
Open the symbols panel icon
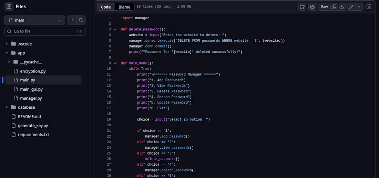click(369, 7)
